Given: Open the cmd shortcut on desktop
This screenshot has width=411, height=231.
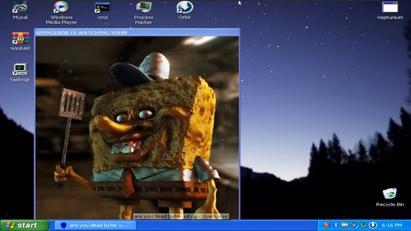Looking at the screenshot, I should [x=103, y=10].
